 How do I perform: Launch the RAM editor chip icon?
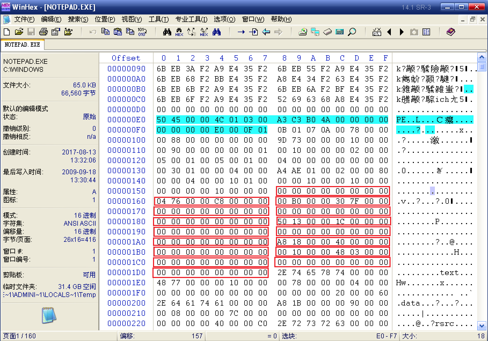pyautogui.click(x=328, y=32)
